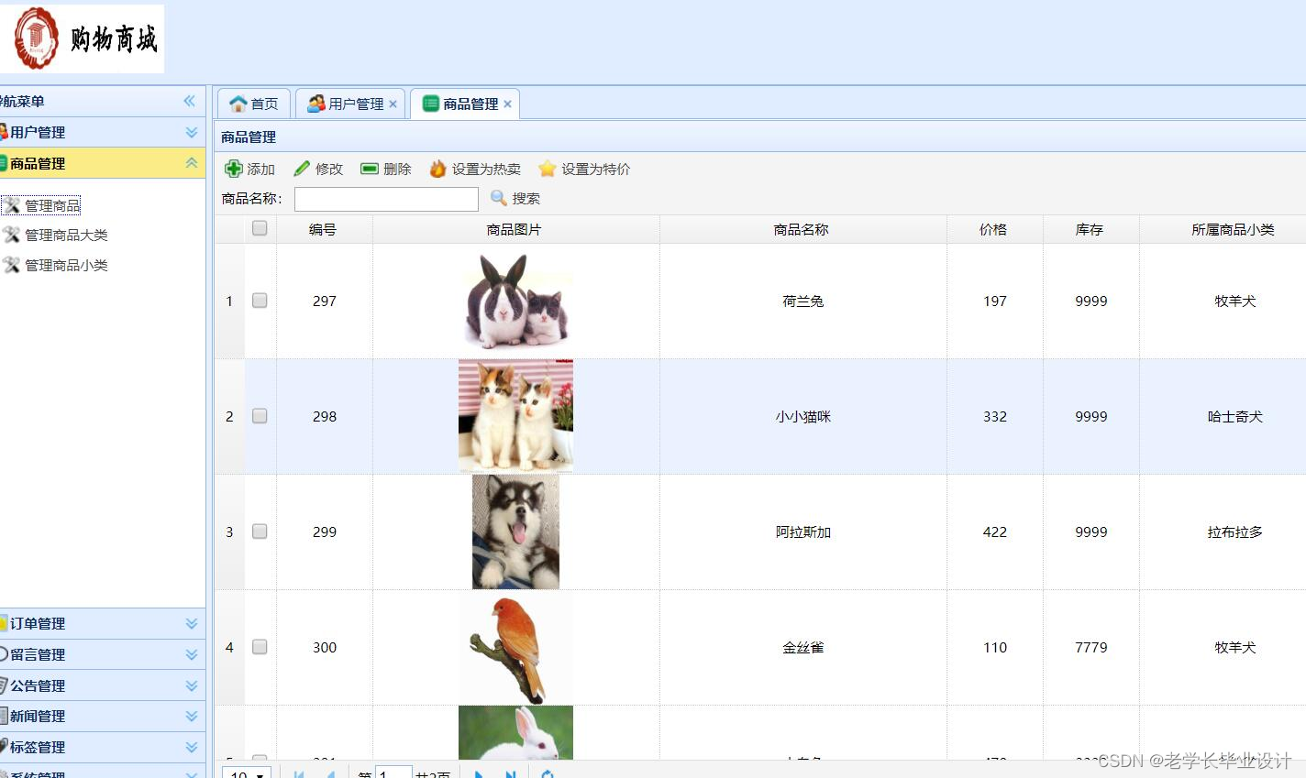Click the 添加 (add) green plus button
The height and width of the screenshot is (778, 1306).
point(249,169)
